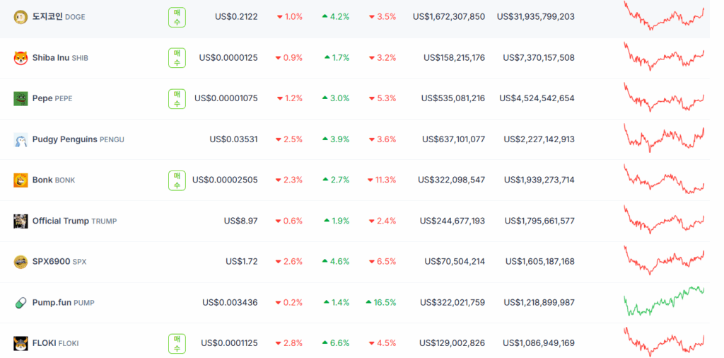Click the 매수 button for Shiba Inu

coord(177,58)
